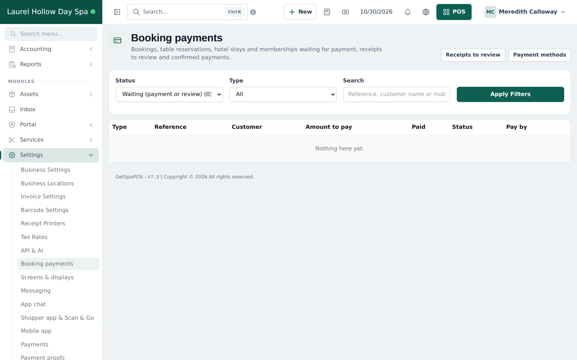Image resolution: width=577 pixels, height=360 pixels.
Task: Expand the Portal menu chevron
Action: [91, 125]
